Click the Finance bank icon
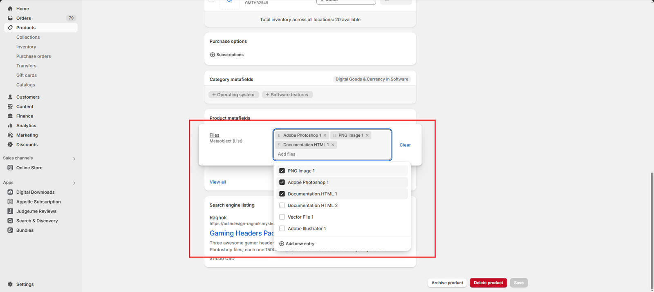This screenshot has width=654, height=292. click(10, 116)
